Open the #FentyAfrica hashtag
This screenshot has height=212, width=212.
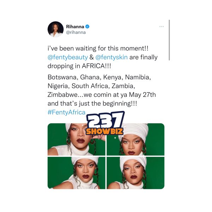pyautogui.click(x=66, y=112)
